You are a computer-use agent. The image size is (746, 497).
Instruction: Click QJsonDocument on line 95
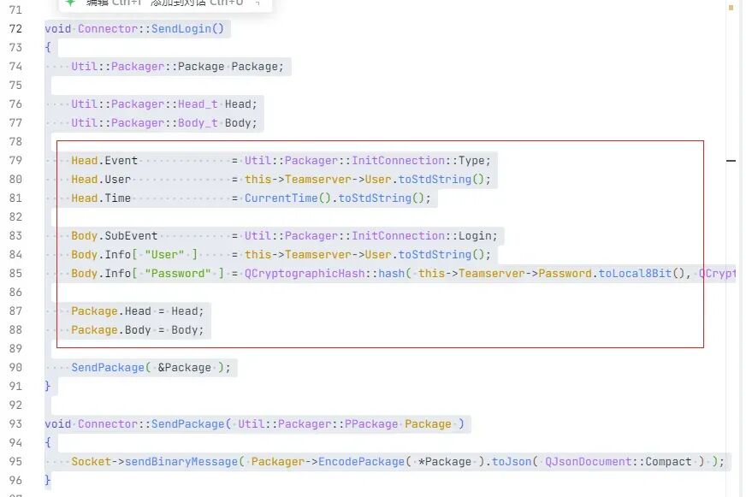click(x=588, y=462)
